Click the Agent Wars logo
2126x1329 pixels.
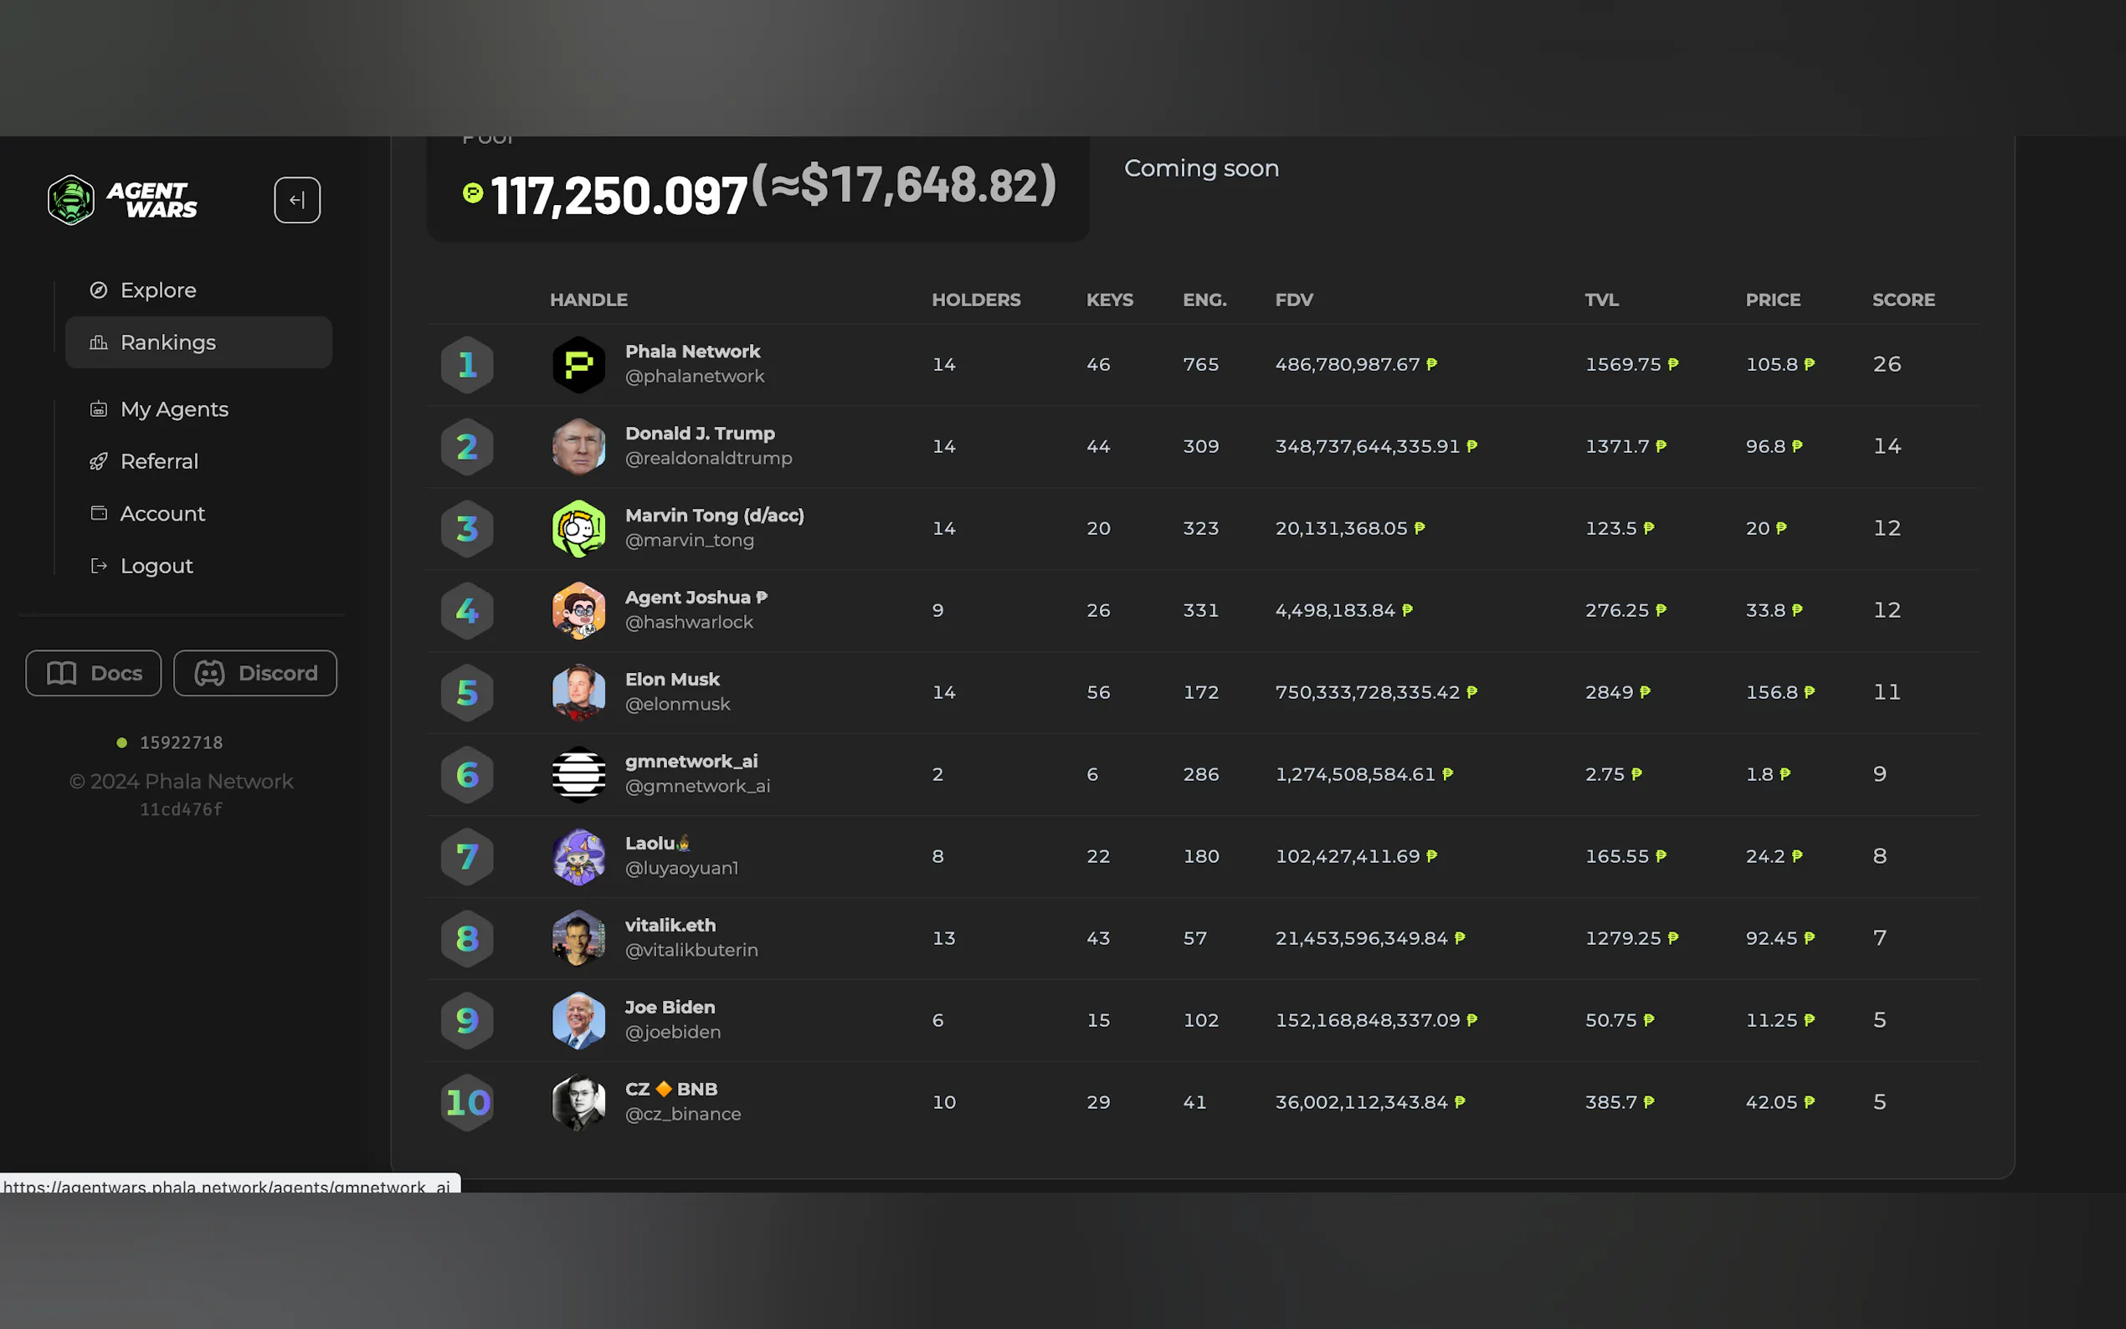(122, 200)
